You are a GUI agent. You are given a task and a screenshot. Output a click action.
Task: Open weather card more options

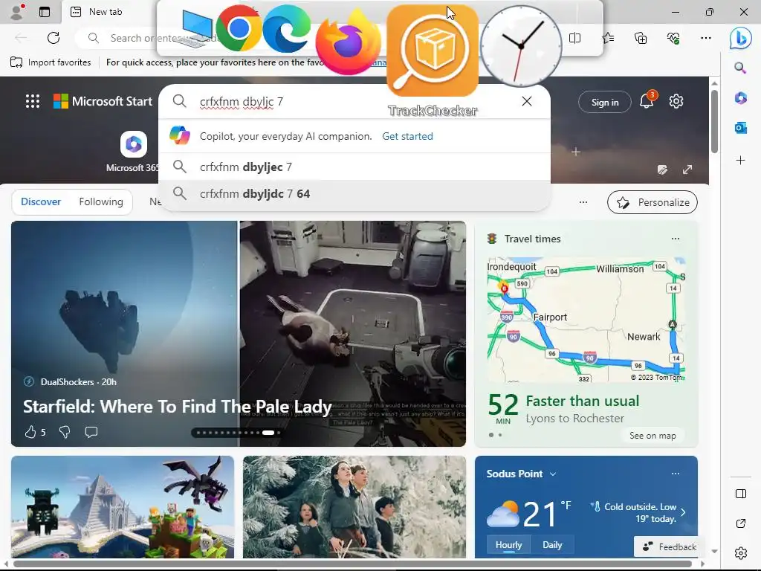(x=675, y=474)
